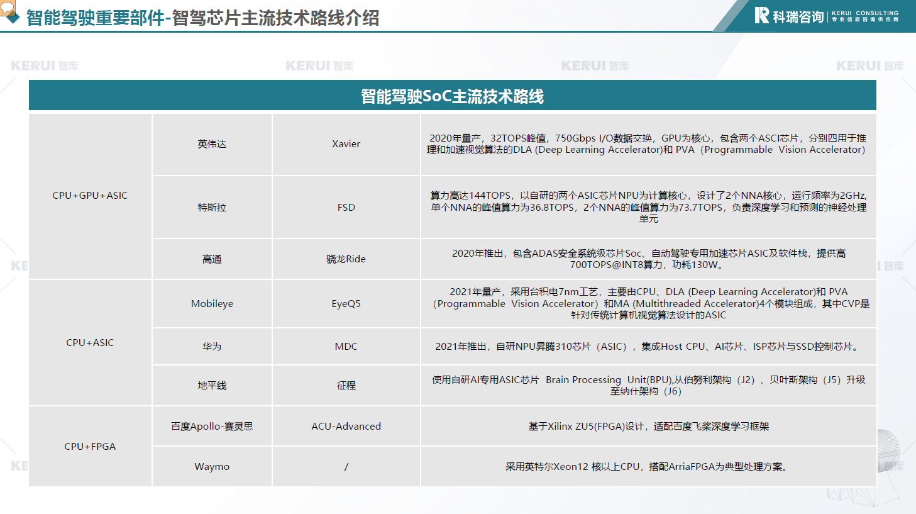Click the slash cell in Waymo row
The height and width of the screenshot is (514, 916).
pyautogui.click(x=346, y=466)
